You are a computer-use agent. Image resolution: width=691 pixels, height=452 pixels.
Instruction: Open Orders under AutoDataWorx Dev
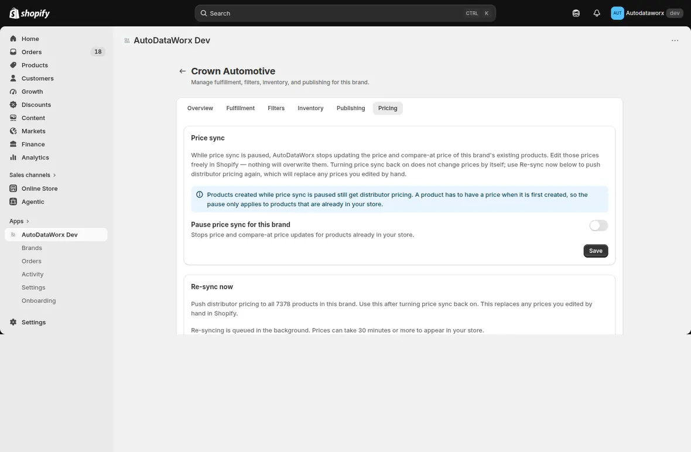[31, 261]
